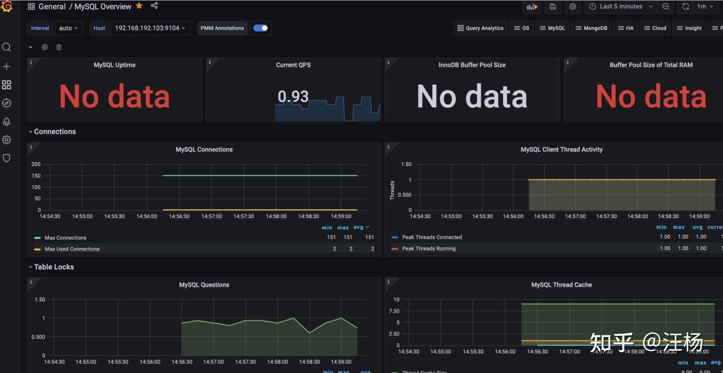The height and width of the screenshot is (373, 723).
Task: Show info for InnoDB Buffer Pool Size panel
Action: 388,62
